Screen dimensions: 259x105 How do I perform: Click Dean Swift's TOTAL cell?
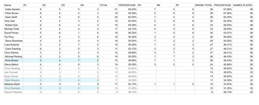point(108,17)
